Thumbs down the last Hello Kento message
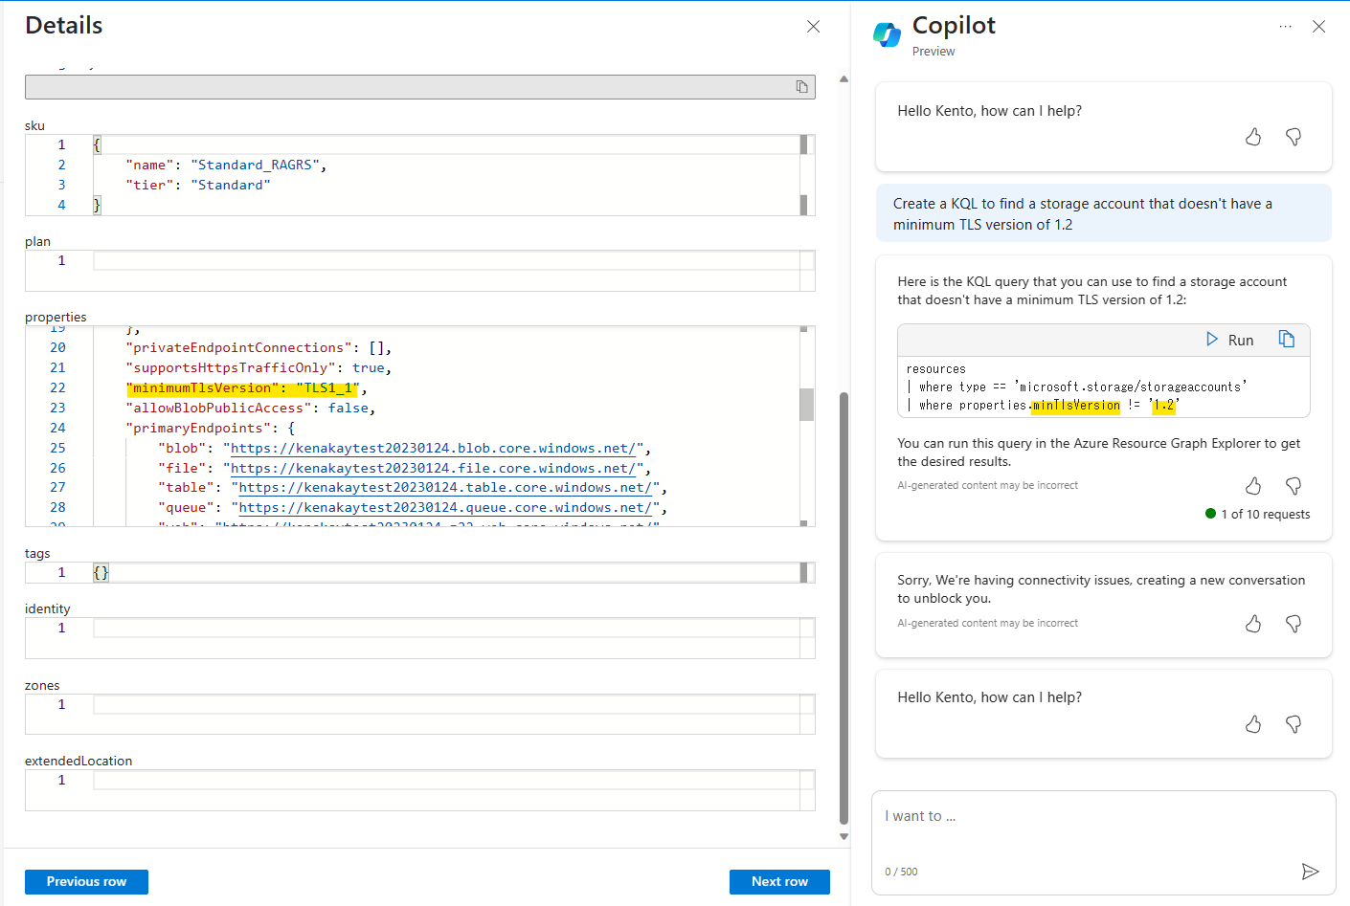 [1294, 724]
